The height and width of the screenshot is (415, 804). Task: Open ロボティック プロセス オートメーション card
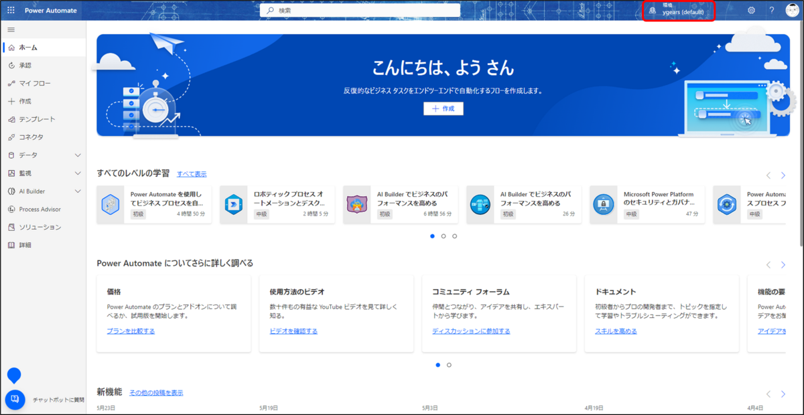pyautogui.click(x=277, y=205)
